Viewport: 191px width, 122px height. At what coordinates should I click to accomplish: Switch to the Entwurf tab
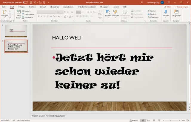43,7
